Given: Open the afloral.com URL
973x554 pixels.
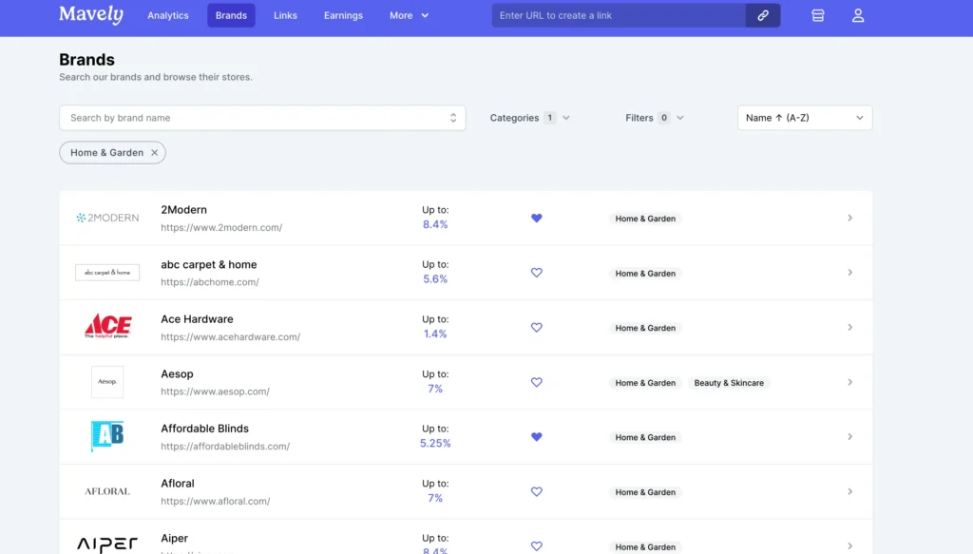Looking at the screenshot, I should coord(216,501).
